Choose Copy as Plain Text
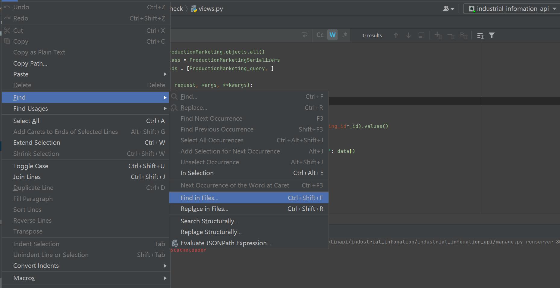The width and height of the screenshot is (560, 288). (85, 52)
